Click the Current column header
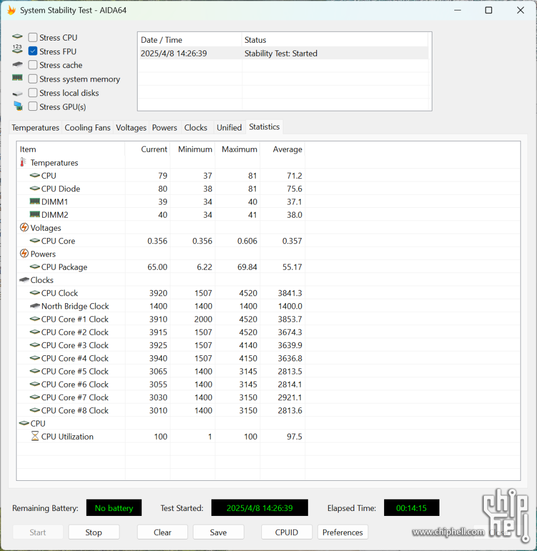The image size is (537, 551). (147, 149)
